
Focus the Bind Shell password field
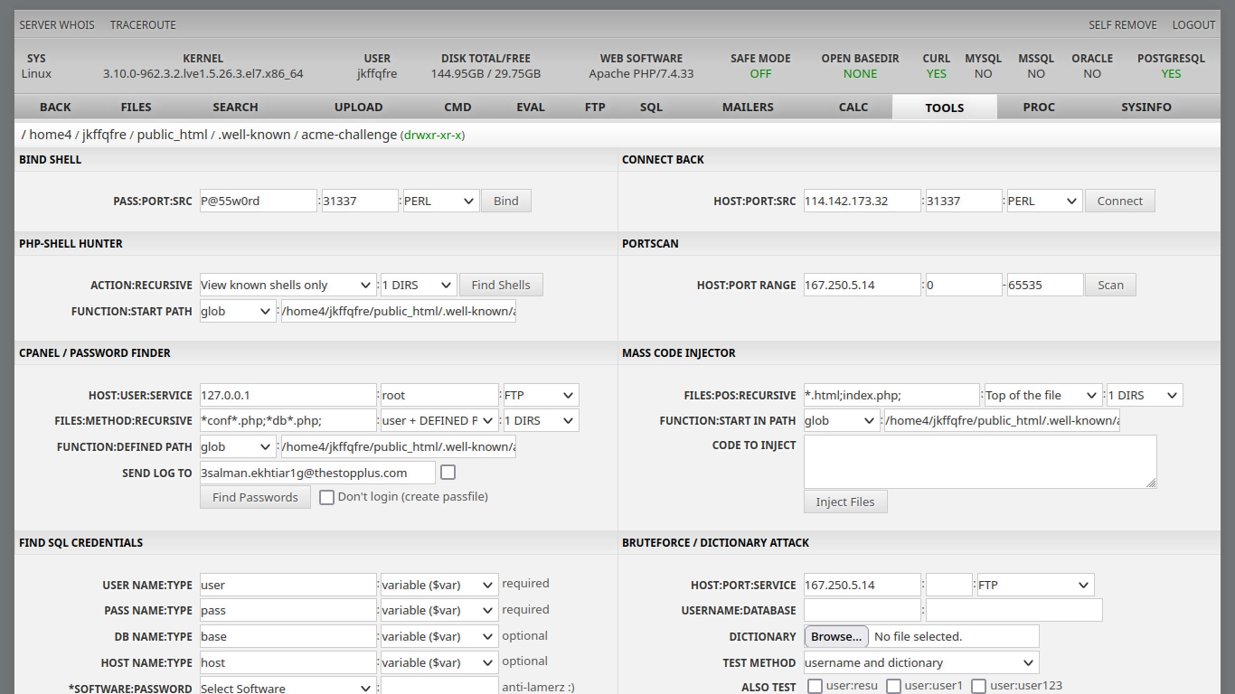pyautogui.click(x=259, y=201)
